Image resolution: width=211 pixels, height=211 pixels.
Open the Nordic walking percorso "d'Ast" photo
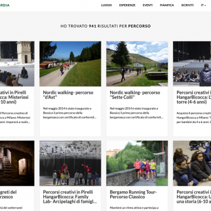pyautogui.click(x=70, y=64)
